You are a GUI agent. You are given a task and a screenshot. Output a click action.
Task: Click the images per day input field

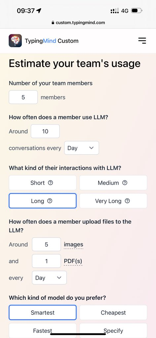[x=46, y=244]
